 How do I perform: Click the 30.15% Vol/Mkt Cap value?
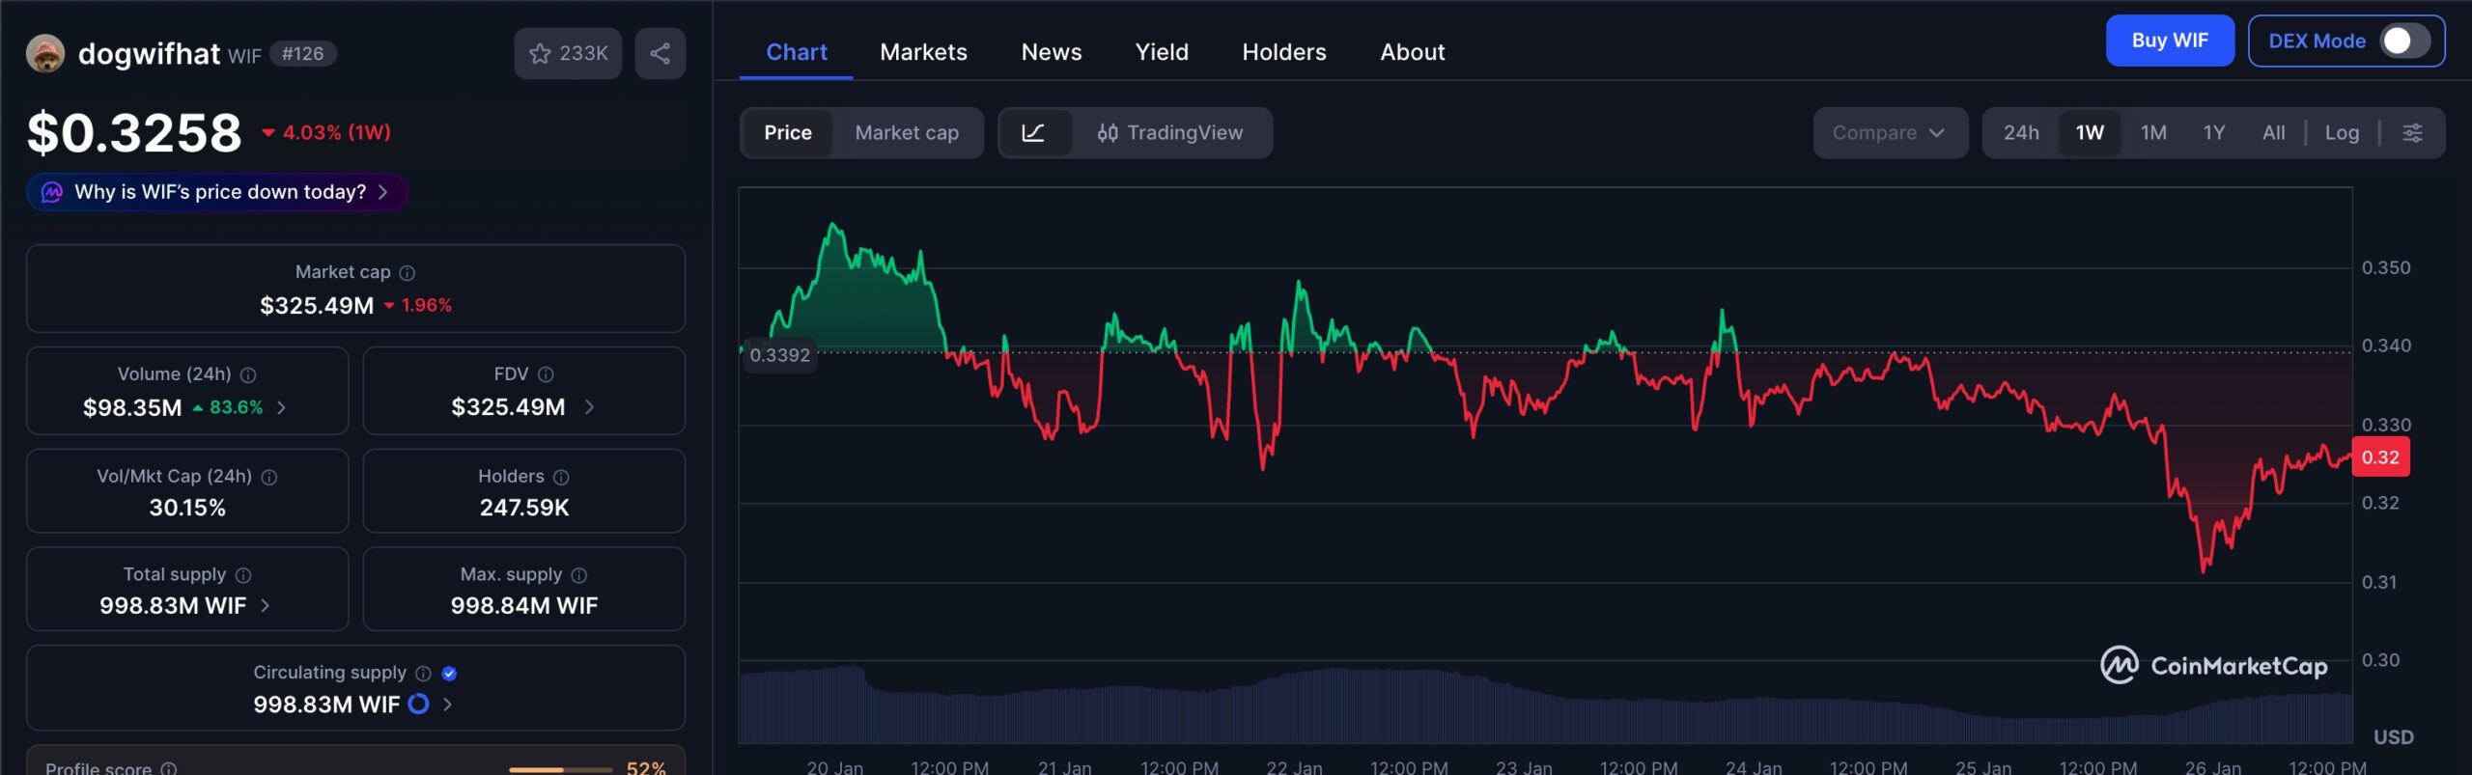(x=187, y=508)
